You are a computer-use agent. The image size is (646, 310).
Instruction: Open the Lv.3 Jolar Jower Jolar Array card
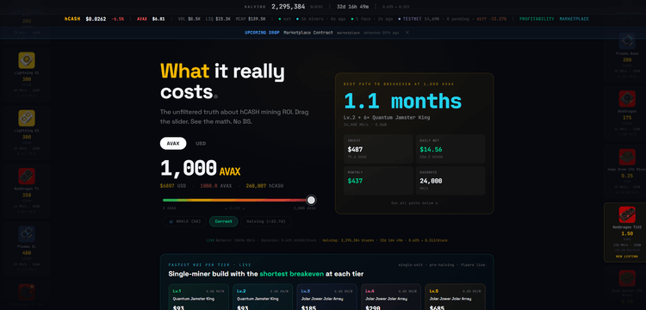326,297
